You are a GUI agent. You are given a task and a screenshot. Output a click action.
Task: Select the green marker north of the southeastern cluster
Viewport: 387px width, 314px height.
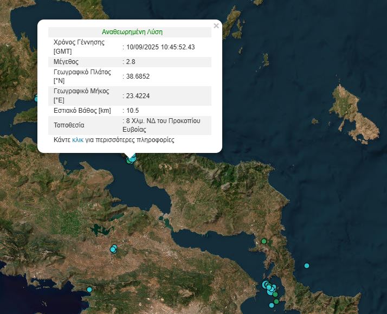pos(264,241)
